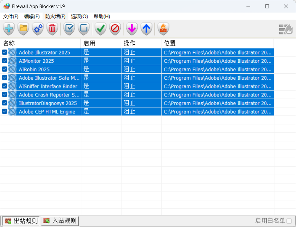Toggle the IllustratorDiagnosys 2025 checkbox
The width and height of the screenshot is (296, 227).
tap(5, 103)
